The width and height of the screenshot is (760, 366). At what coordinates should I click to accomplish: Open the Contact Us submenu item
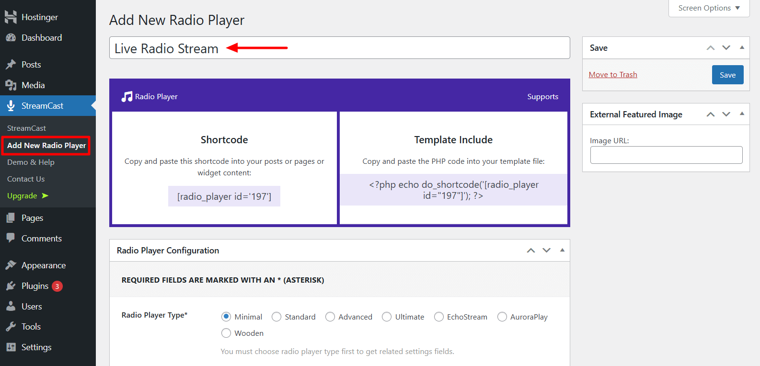tap(26, 179)
